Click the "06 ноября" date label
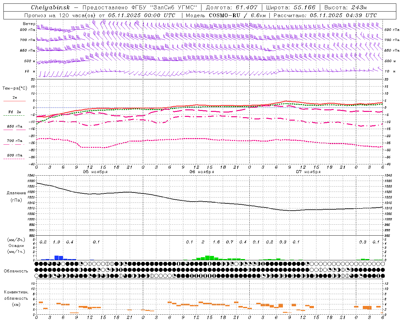This screenshot has width=401, height=320. point(201,172)
